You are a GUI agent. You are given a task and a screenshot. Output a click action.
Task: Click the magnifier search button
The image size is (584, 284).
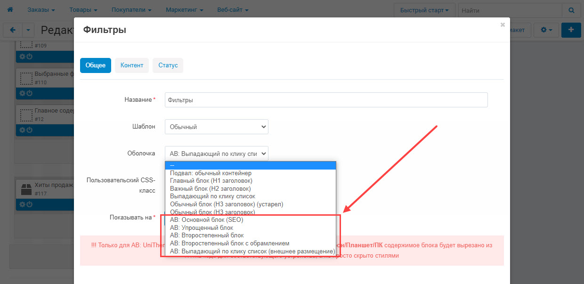point(571,10)
